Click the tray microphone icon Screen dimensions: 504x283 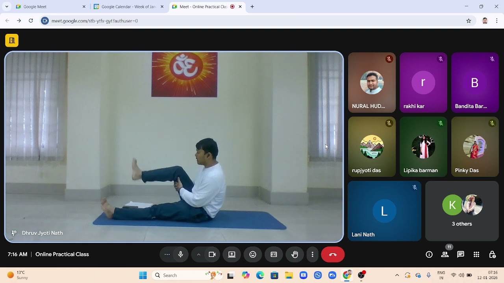point(428,275)
